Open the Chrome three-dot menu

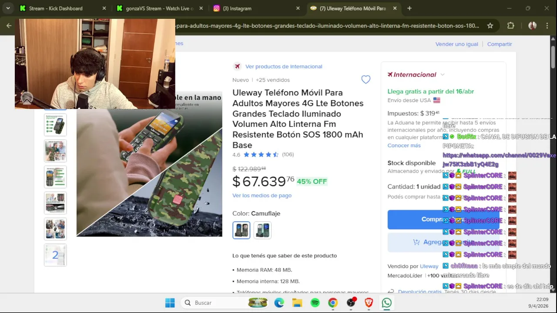pos(548,26)
